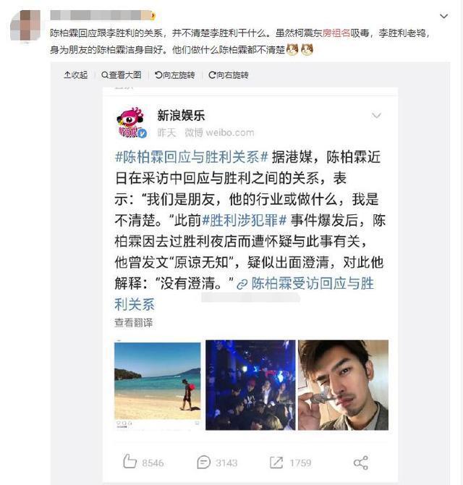
Task: Click 查看翻译 to view translation
Action: coord(134,323)
